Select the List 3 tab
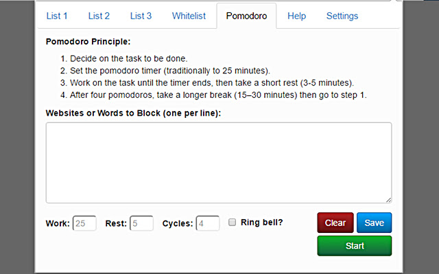 tap(141, 16)
